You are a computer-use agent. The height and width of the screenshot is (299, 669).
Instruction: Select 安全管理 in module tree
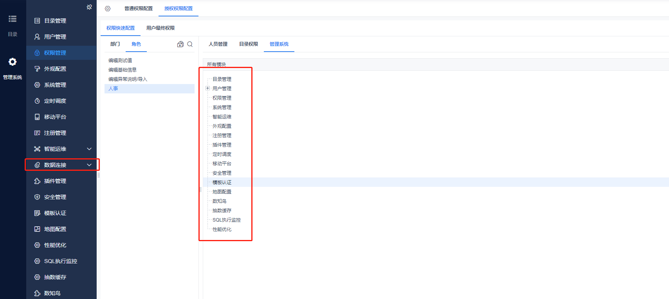[x=222, y=173]
